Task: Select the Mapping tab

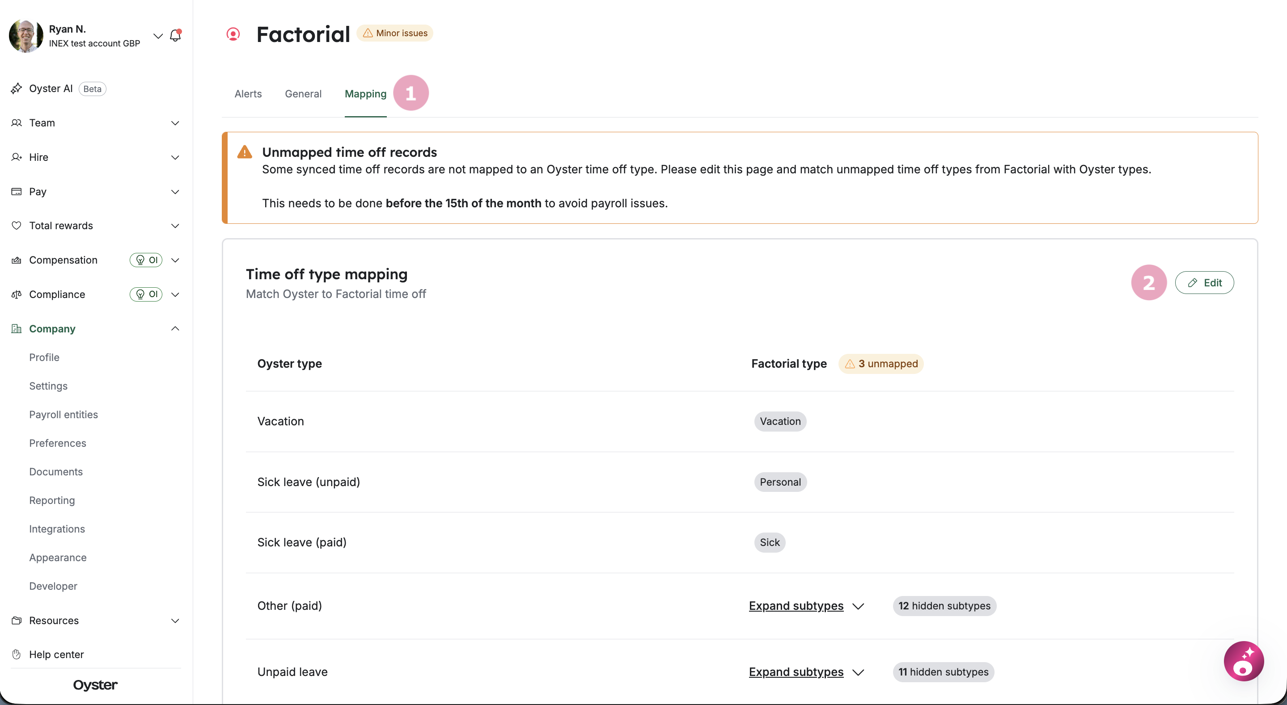Action: (366, 94)
